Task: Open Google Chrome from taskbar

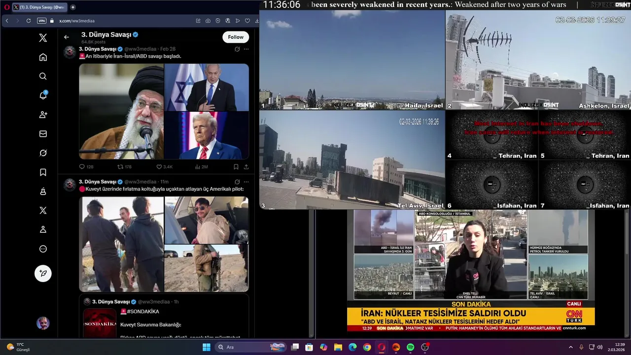Action: point(367,347)
